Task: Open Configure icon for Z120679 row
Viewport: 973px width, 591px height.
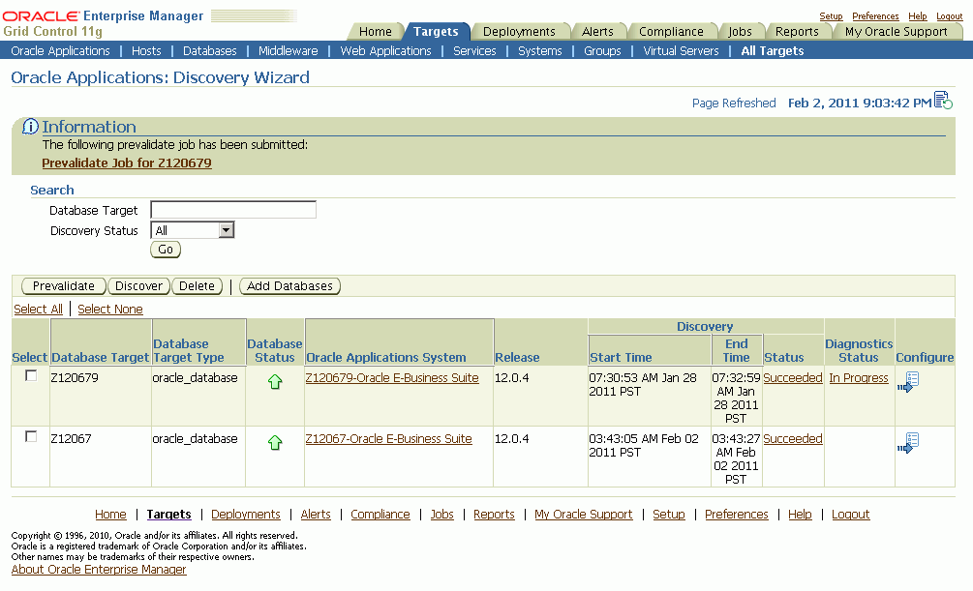Action: pos(908,382)
